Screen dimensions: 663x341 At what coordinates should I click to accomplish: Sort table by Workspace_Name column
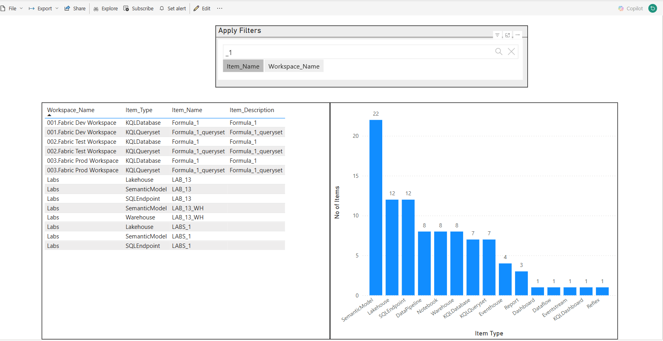[x=71, y=110]
